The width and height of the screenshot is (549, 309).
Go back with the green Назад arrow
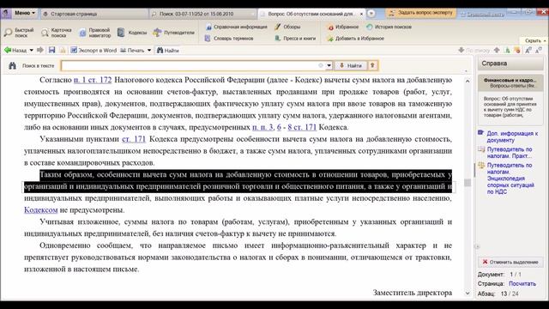tap(15, 51)
